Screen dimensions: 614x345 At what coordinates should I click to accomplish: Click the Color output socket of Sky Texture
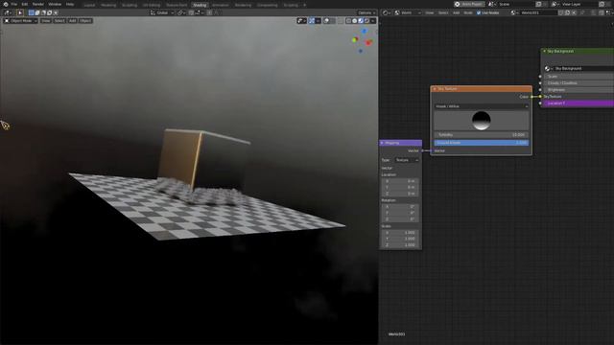531,97
